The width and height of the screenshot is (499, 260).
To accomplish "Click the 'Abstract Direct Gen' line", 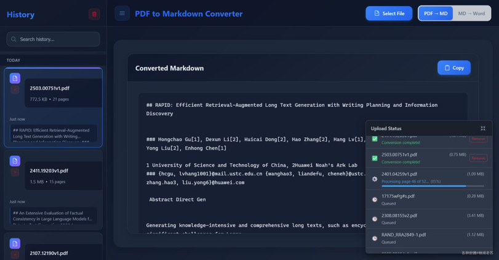I will tap(177, 199).
